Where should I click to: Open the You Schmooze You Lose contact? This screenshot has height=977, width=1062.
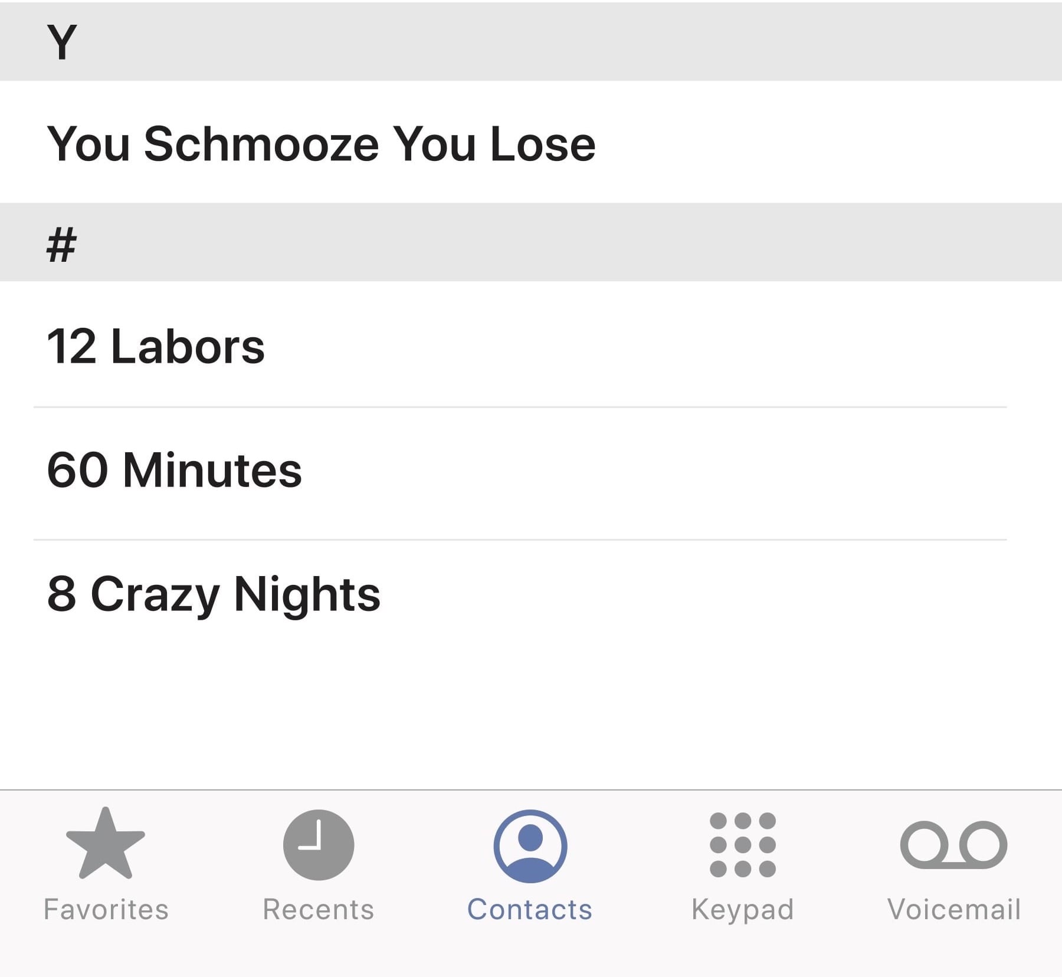[322, 143]
